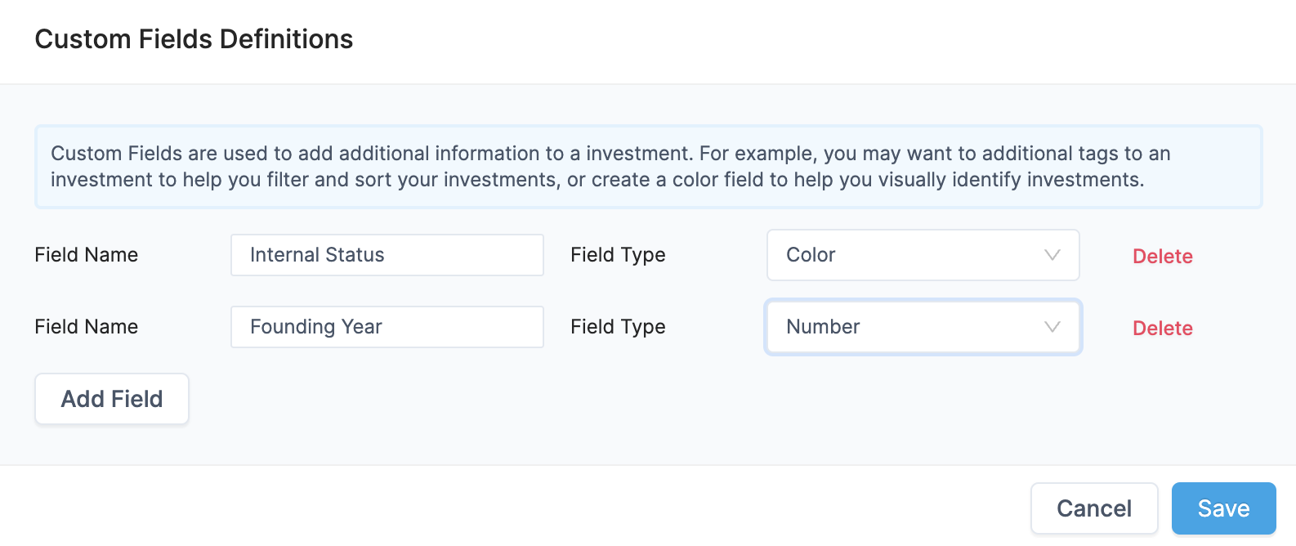Click the chevron arrow in the Color dropdown

(1052, 255)
